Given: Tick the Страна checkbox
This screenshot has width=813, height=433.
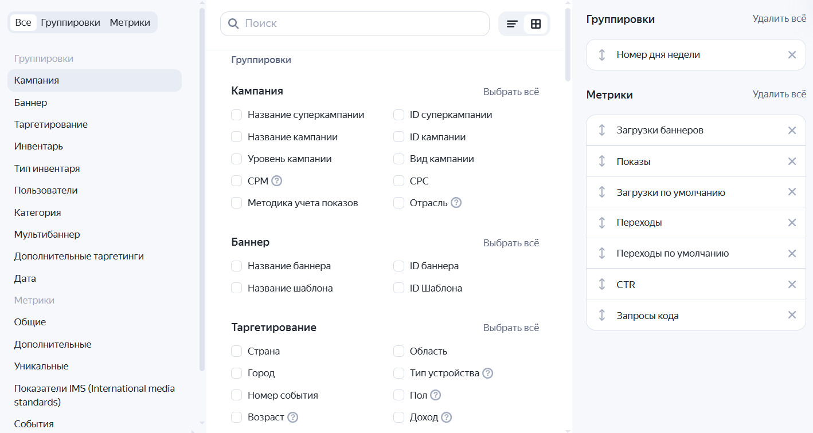Looking at the screenshot, I should tap(236, 351).
